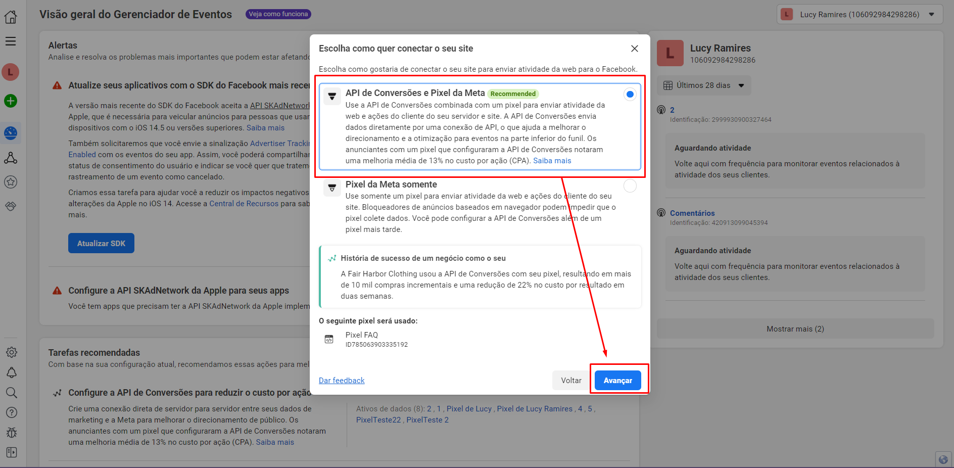Click Saiba mais under Configure a API de Conversões task
The image size is (954, 468).
pyautogui.click(x=275, y=442)
